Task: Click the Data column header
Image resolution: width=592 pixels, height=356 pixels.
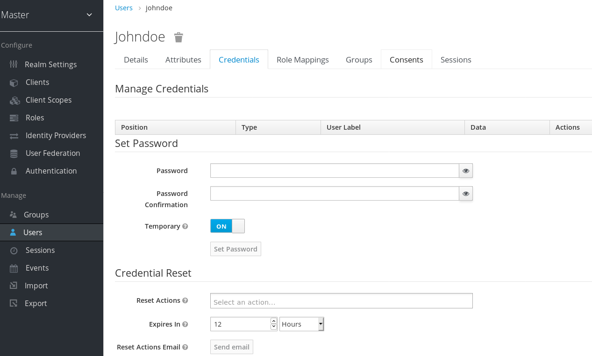Action: pos(507,127)
